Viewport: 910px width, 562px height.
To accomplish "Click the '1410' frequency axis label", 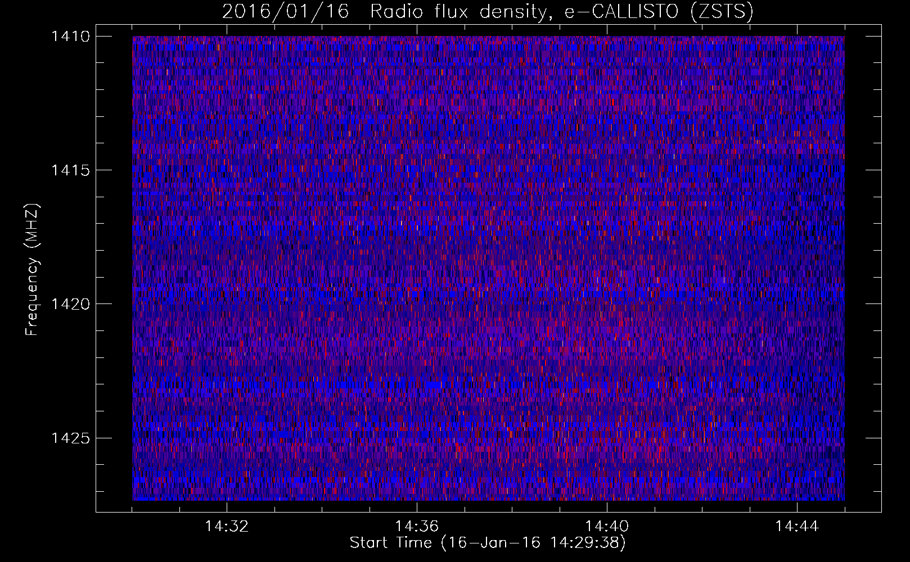I will (x=70, y=37).
